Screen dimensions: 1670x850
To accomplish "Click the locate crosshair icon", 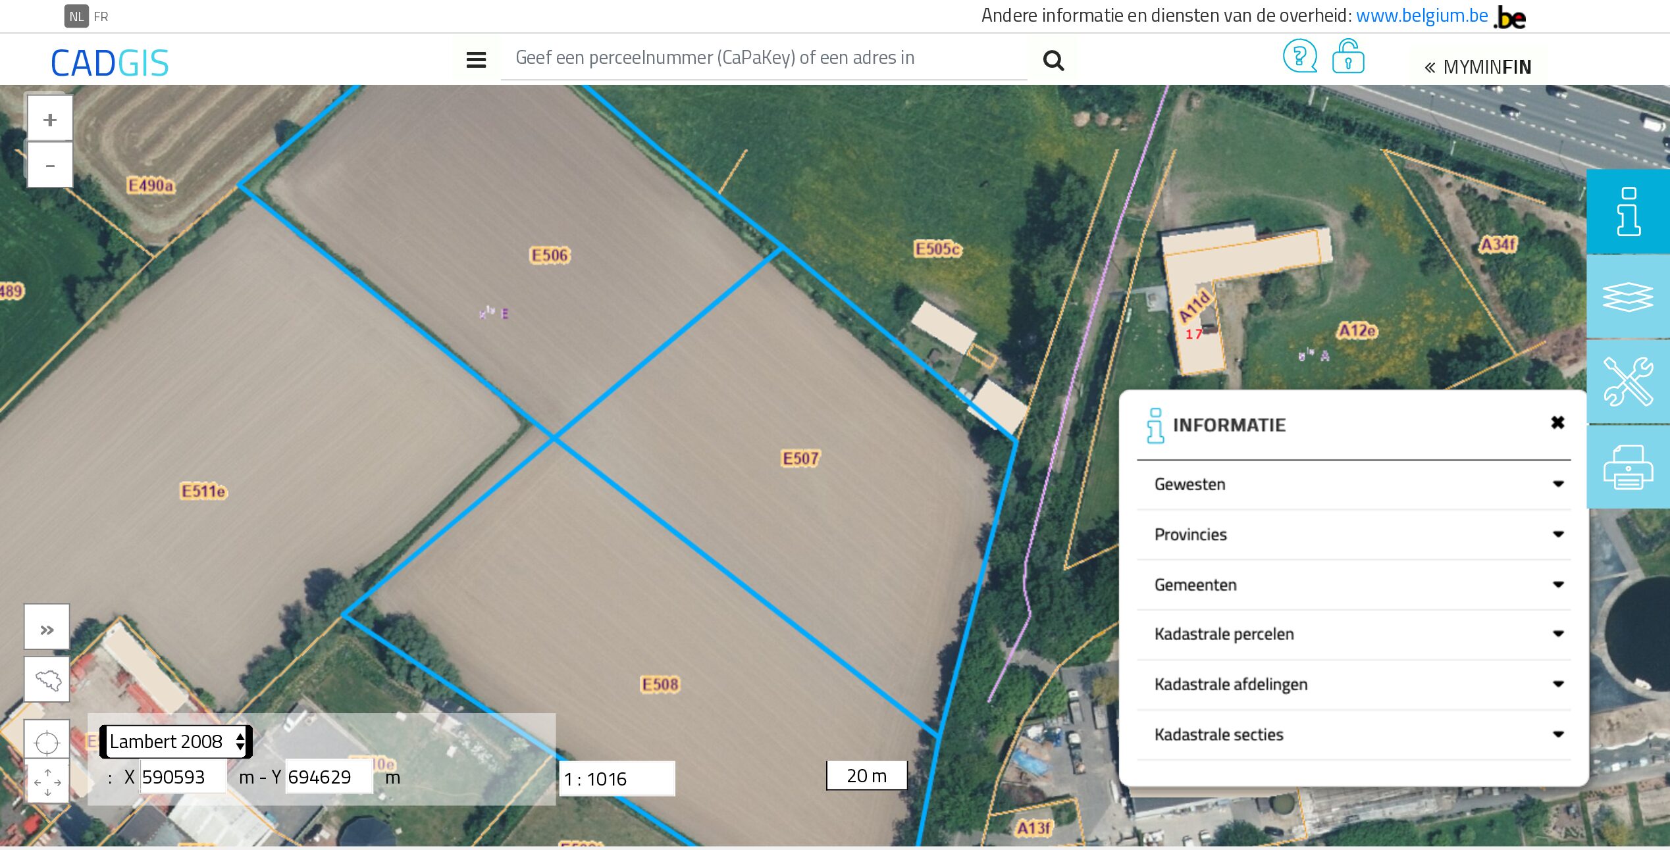I will [47, 743].
